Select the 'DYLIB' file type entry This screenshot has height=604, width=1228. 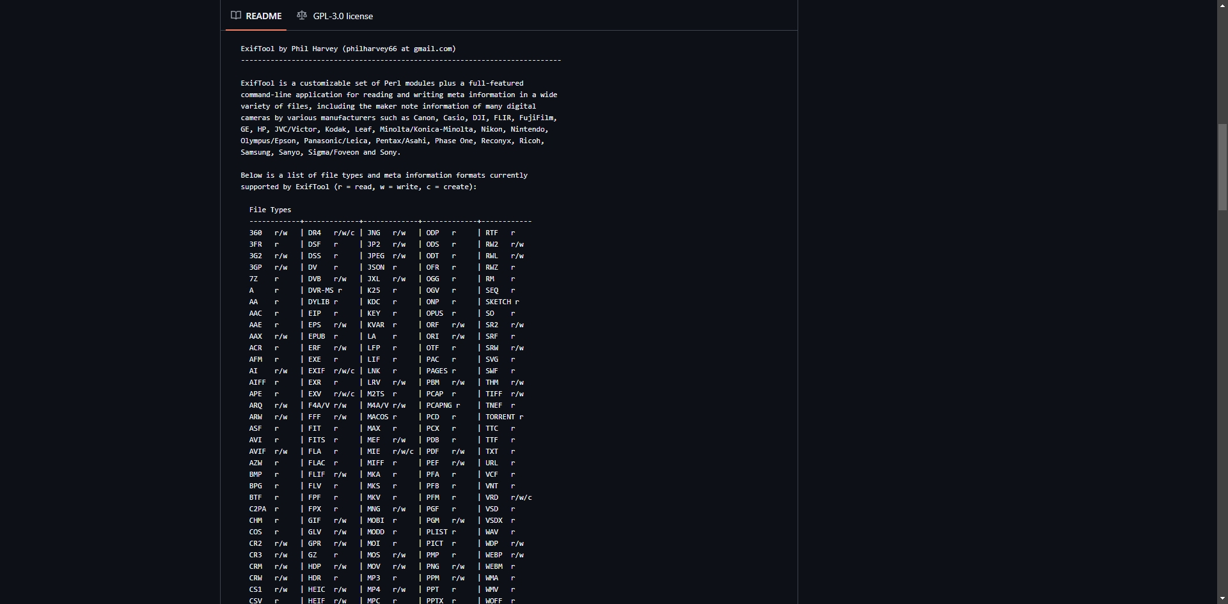(x=319, y=302)
